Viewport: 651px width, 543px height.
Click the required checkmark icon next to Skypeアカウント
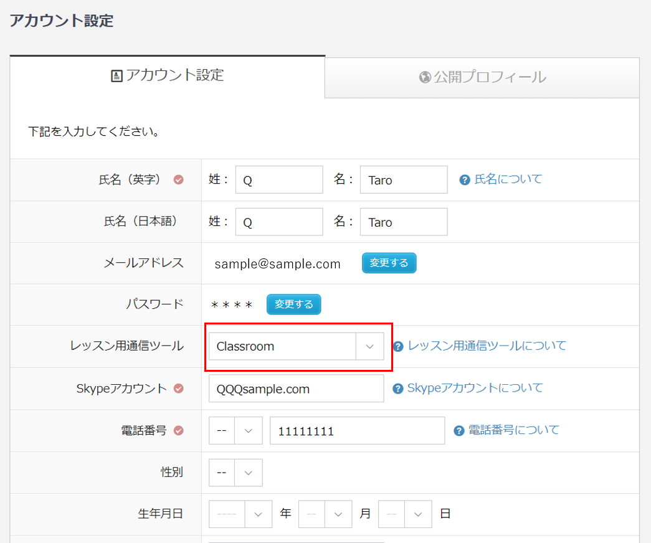[x=179, y=389]
